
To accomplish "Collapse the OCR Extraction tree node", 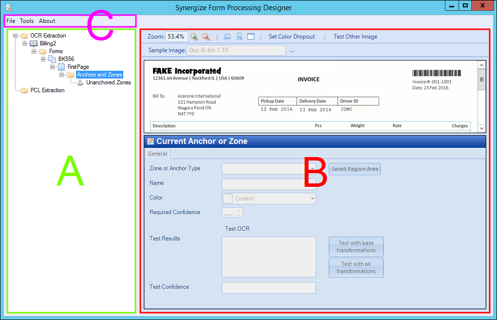I will [17, 35].
